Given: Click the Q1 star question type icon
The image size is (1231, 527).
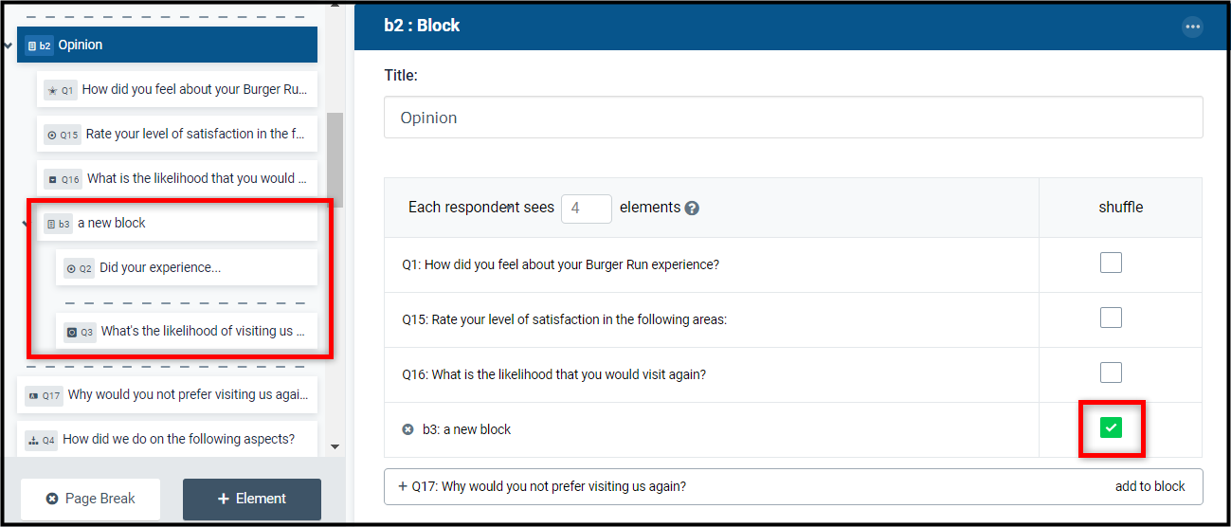Looking at the screenshot, I should pyautogui.click(x=52, y=90).
